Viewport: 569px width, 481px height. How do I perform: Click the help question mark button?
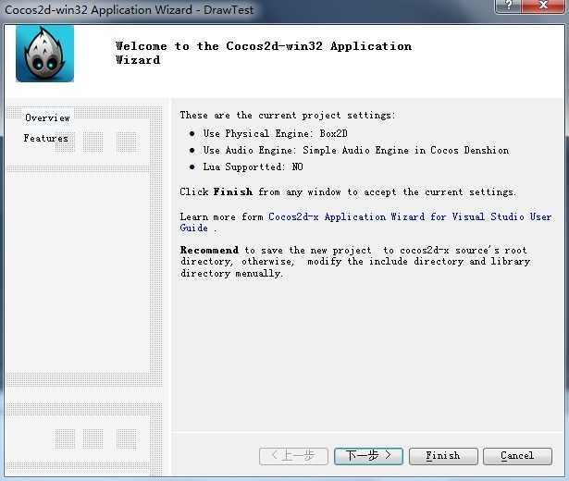click(508, 6)
